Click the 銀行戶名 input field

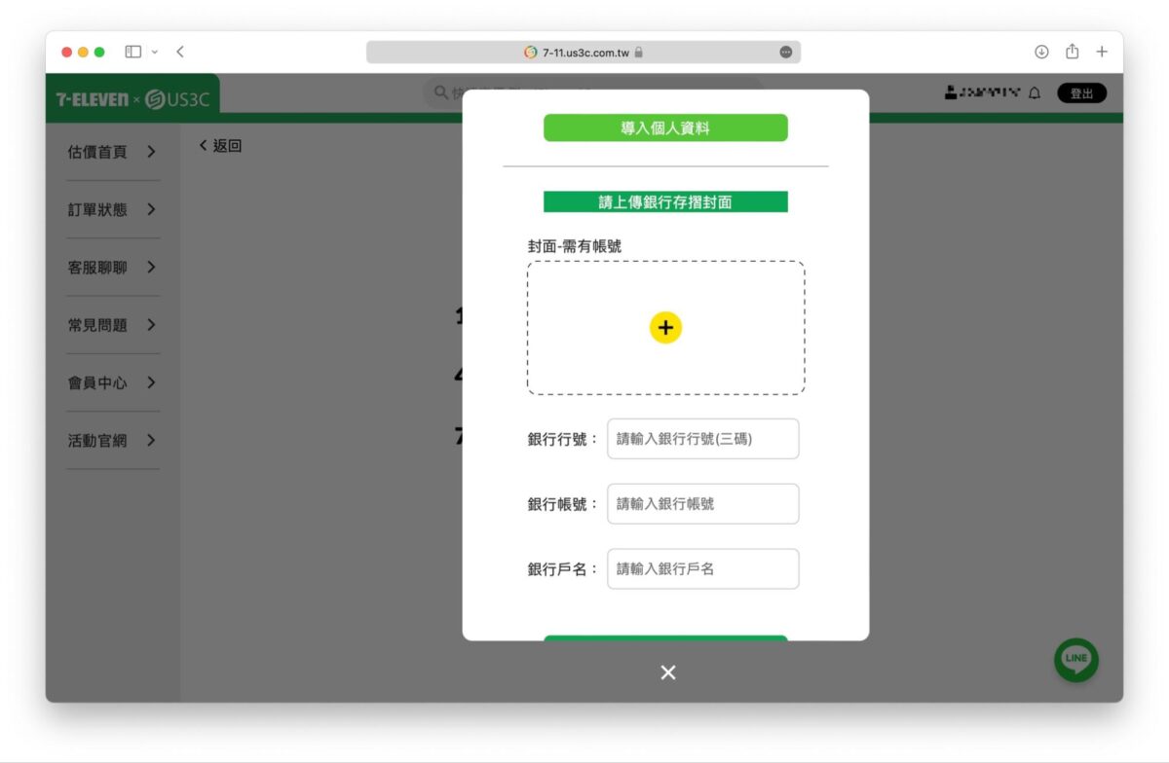point(703,569)
